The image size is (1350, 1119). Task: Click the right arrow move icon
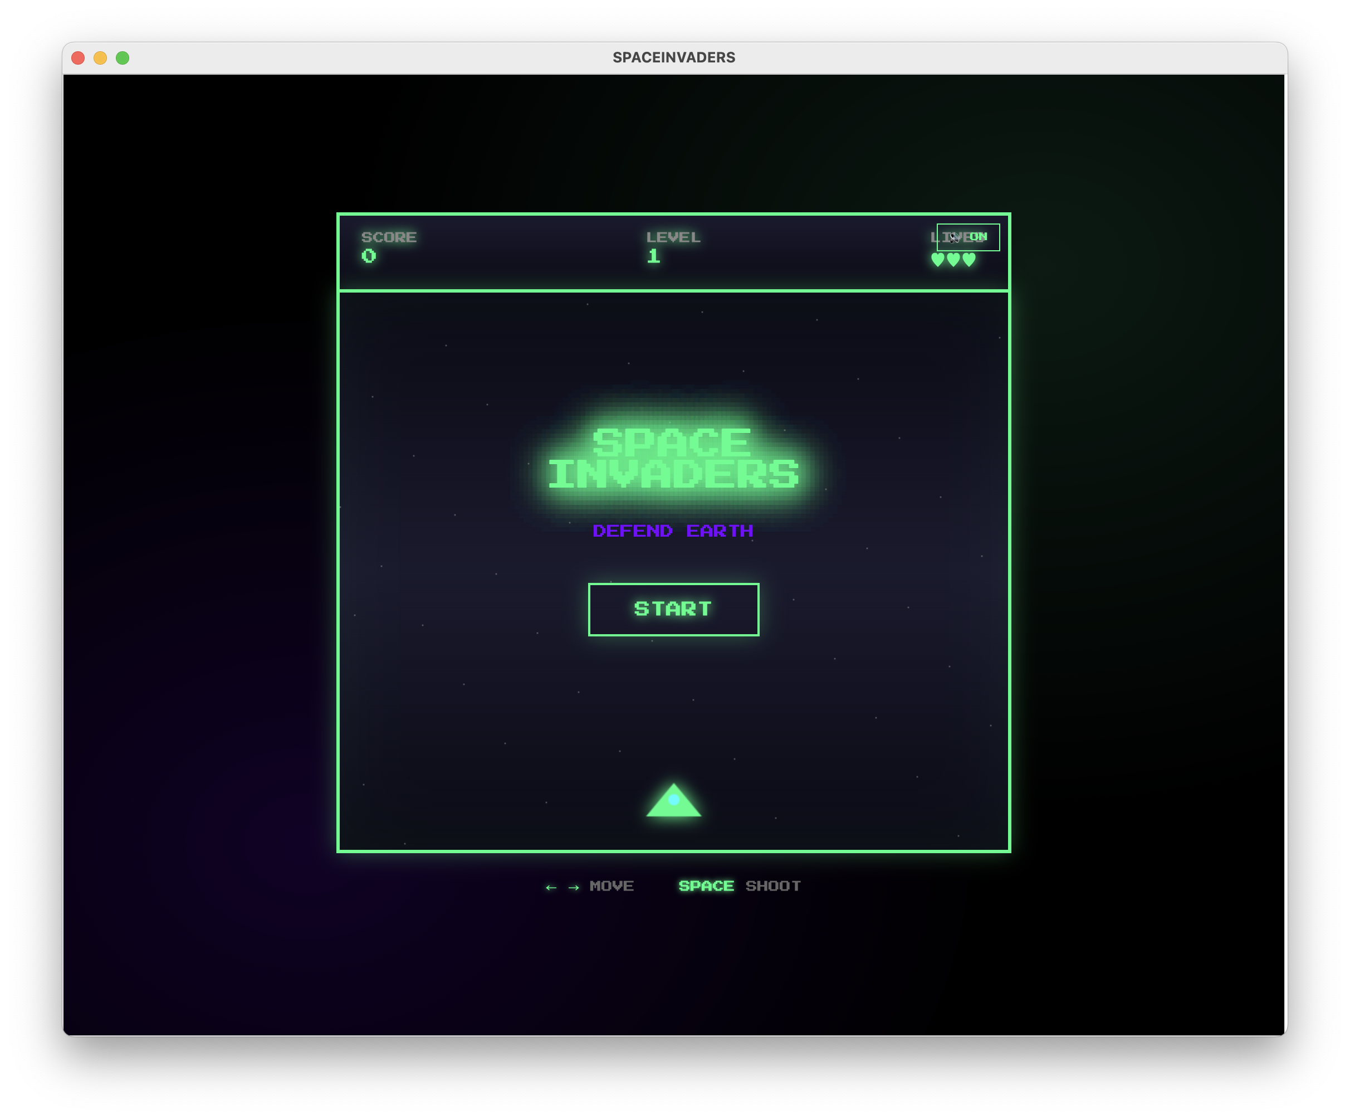(574, 888)
